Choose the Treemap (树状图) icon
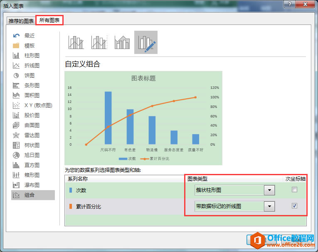Screen dimensions: 318x252 tap(16, 145)
